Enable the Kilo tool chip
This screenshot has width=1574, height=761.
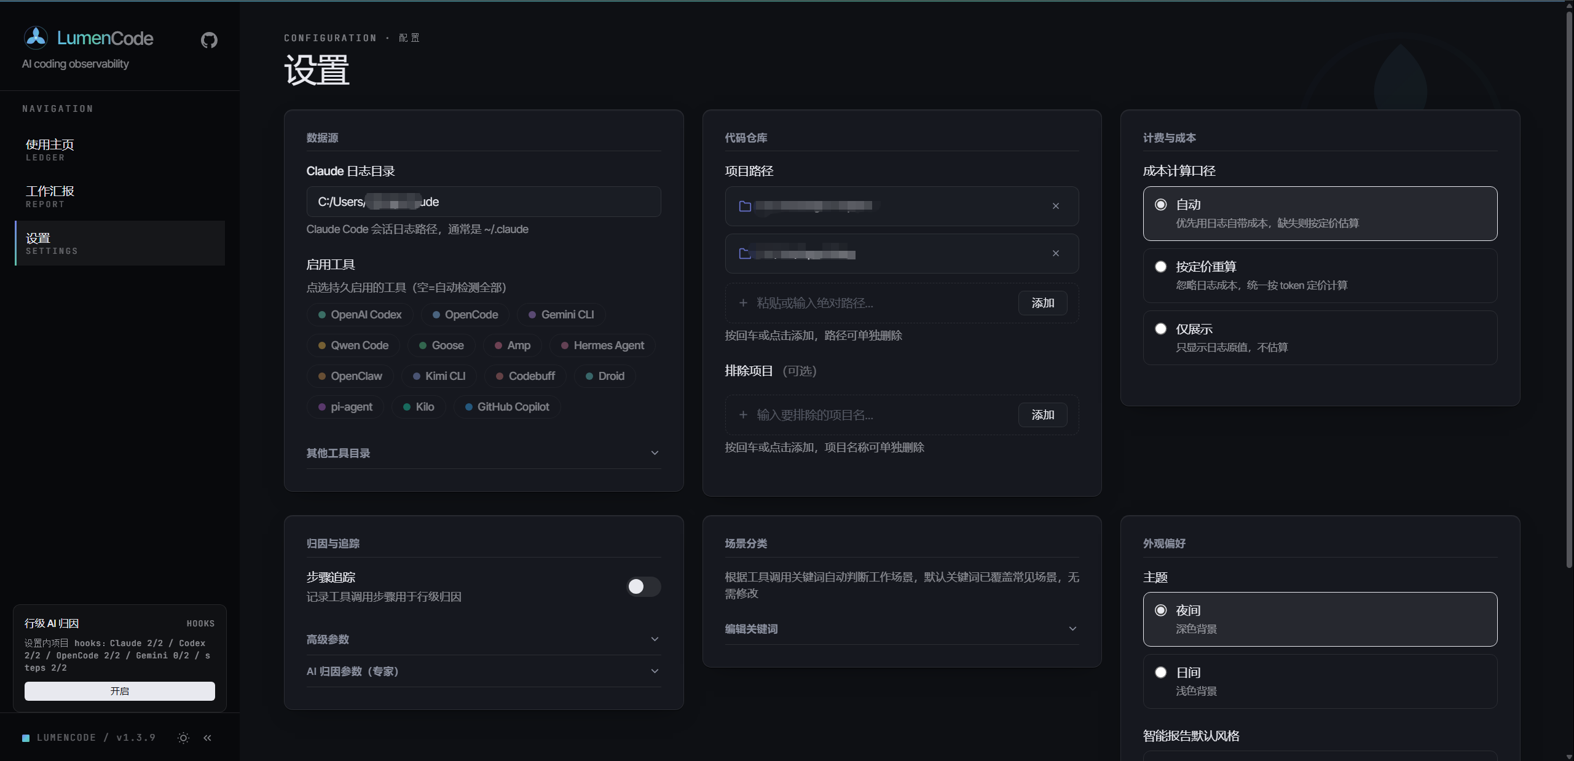(419, 407)
